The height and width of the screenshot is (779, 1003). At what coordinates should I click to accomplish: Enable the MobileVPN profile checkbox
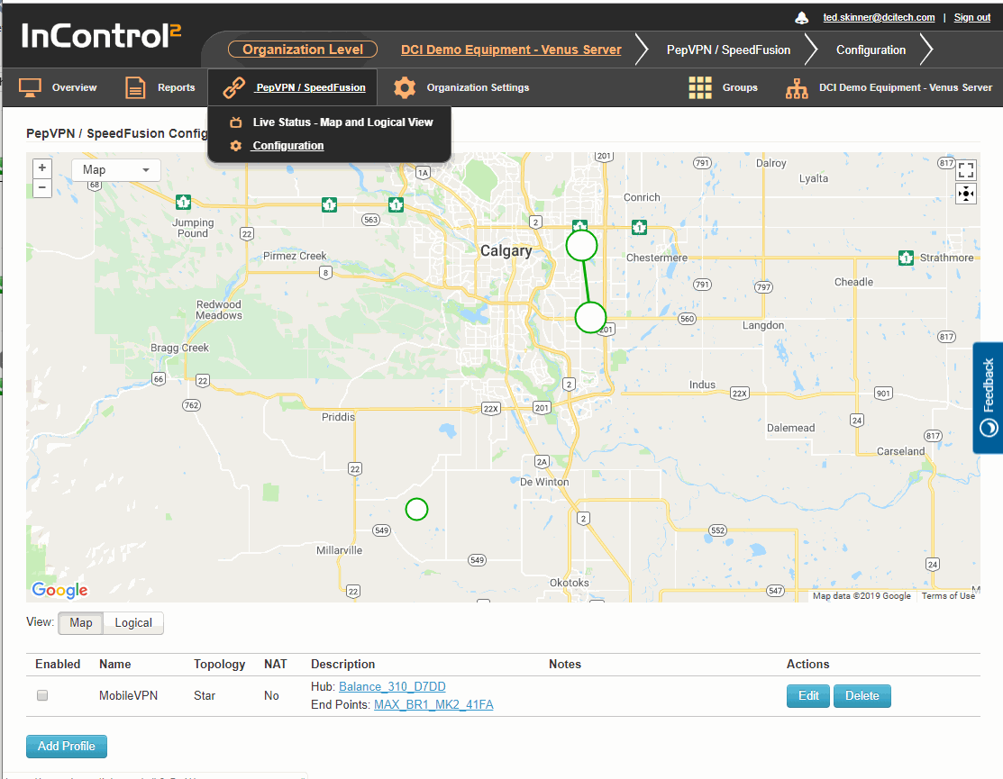click(x=42, y=695)
